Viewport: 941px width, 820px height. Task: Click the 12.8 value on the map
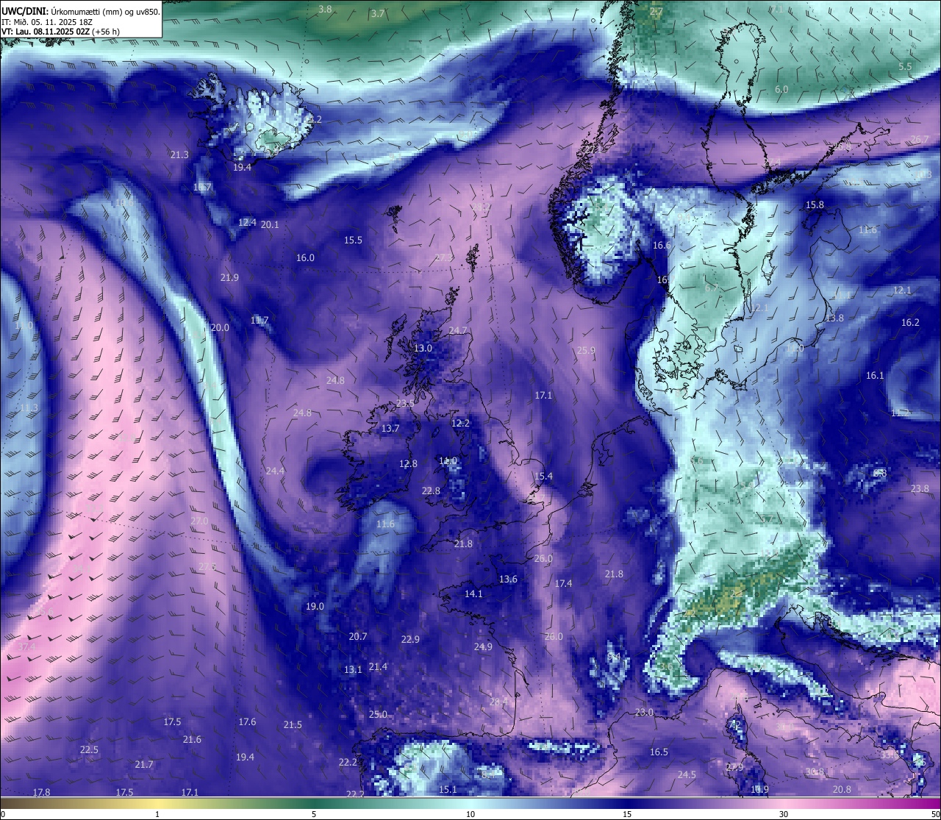[408, 463]
